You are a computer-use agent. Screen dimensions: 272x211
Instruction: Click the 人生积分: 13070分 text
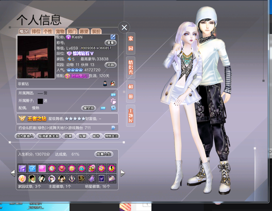(34, 154)
